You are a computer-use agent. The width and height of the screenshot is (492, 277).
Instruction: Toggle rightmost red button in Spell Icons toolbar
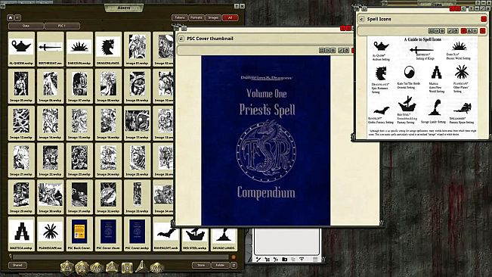click(483, 31)
